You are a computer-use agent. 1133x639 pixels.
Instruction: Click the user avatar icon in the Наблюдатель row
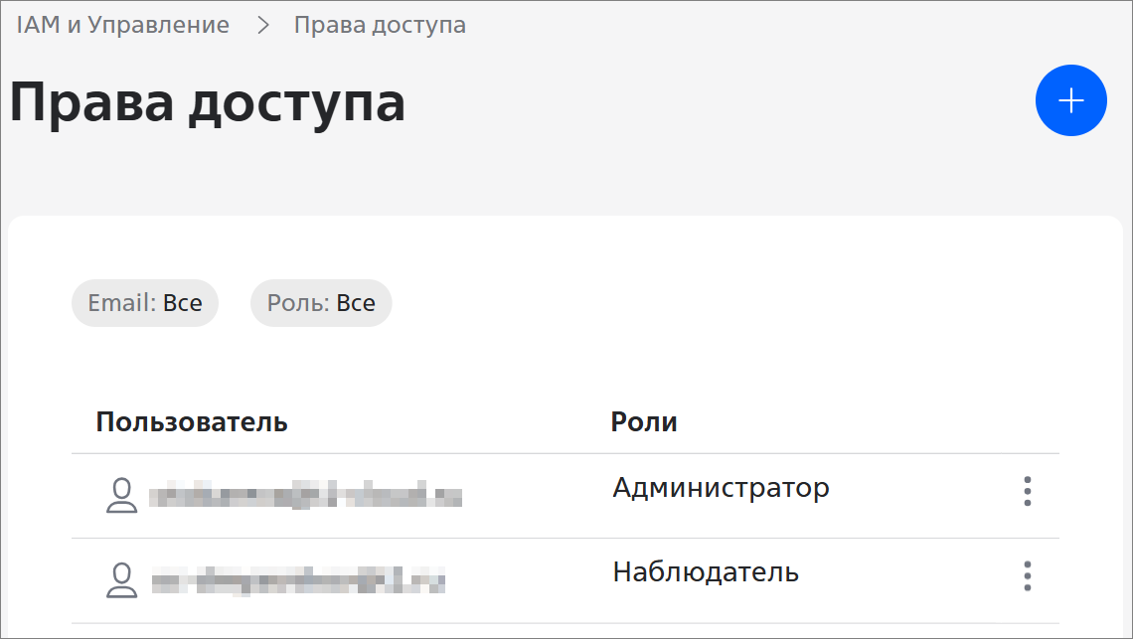click(x=121, y=579)
